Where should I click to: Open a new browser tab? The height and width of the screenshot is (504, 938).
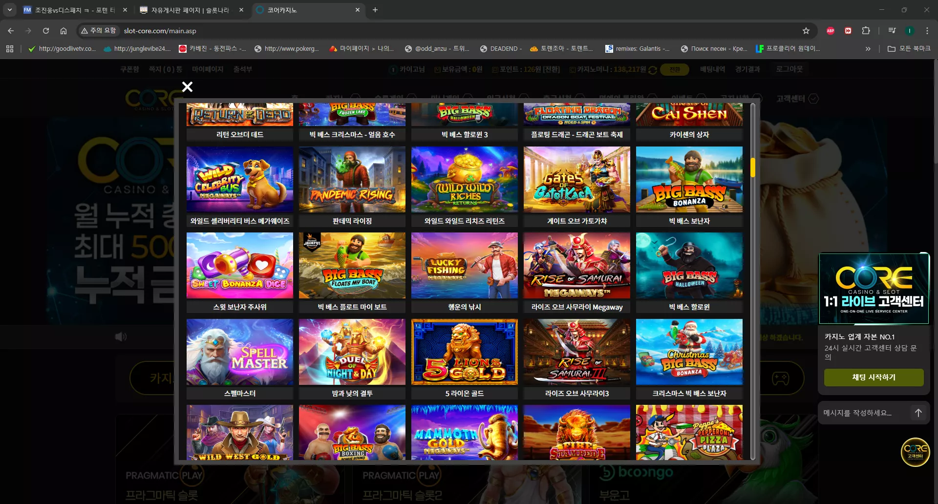pos(375,10)
